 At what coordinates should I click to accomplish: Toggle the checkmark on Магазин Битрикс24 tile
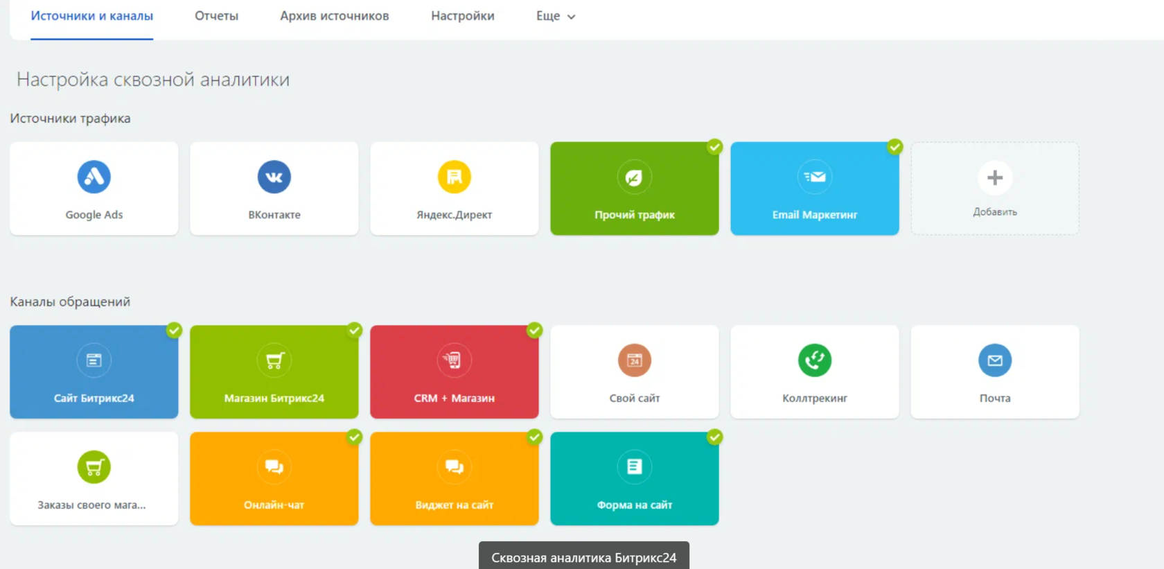pos(355,331)
